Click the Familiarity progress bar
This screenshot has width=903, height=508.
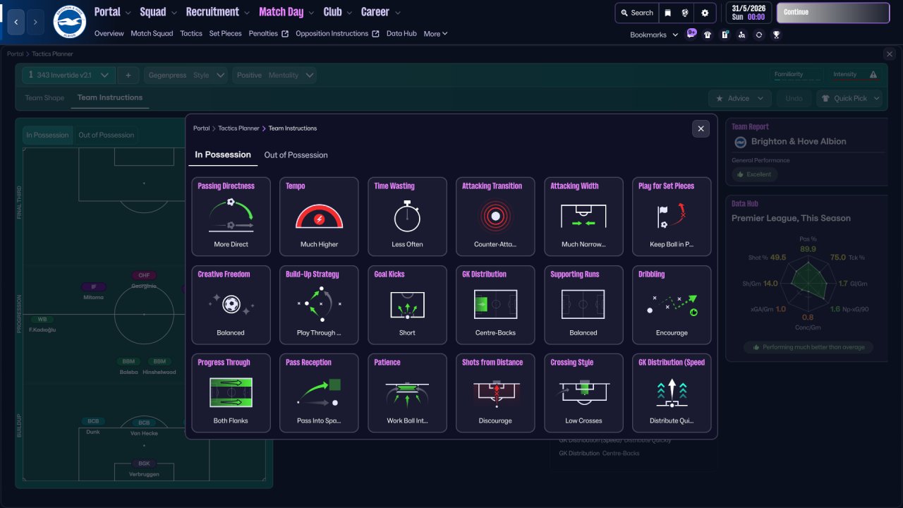point(798,80)
